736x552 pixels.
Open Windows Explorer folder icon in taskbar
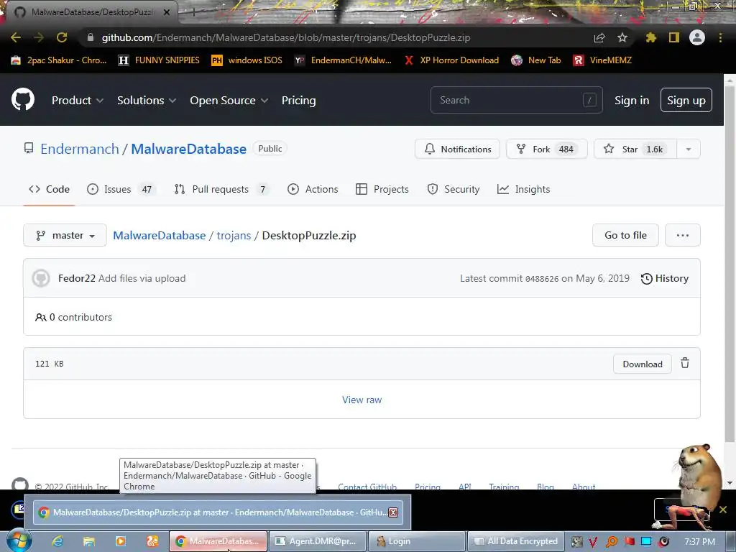coord(88,541)
